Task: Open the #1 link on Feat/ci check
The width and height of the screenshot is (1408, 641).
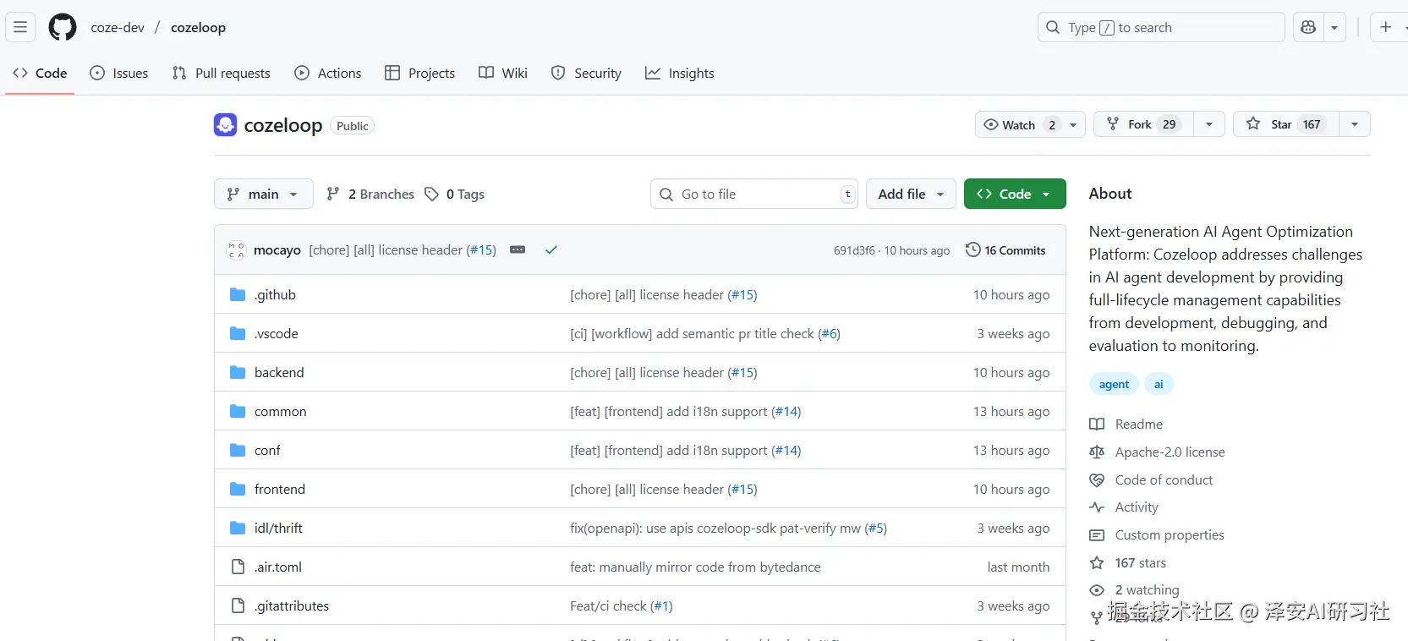Action: click(x=661, y=605)
